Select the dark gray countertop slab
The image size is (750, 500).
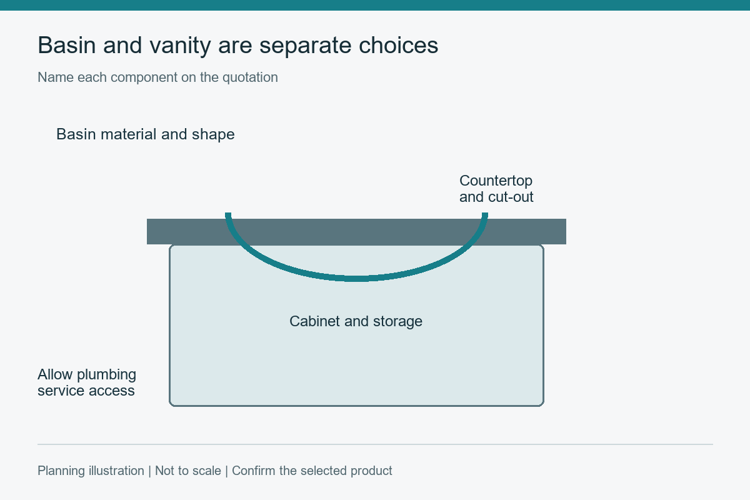pos(356,231)
